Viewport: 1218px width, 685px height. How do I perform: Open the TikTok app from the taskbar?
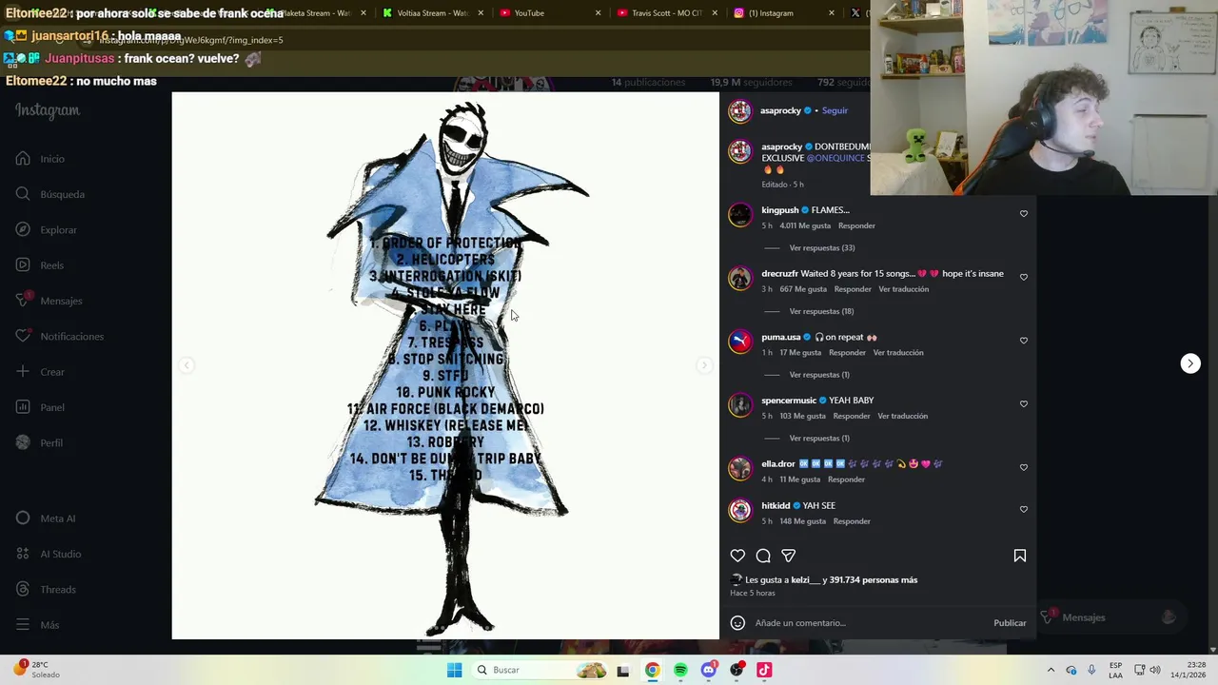click(x=764, y=671)
